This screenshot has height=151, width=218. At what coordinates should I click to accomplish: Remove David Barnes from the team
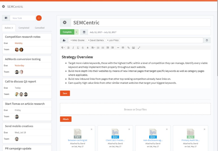click(x=89, y=40)
